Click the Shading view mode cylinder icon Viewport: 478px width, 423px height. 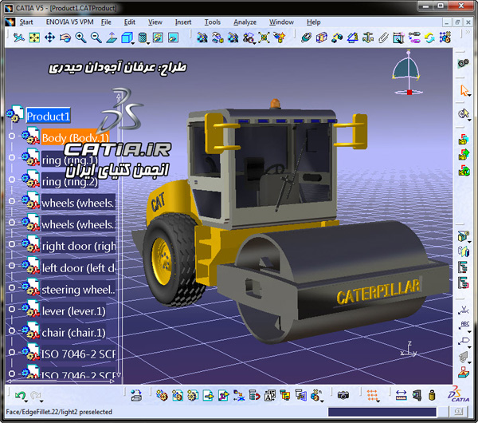tap(142, 38)
